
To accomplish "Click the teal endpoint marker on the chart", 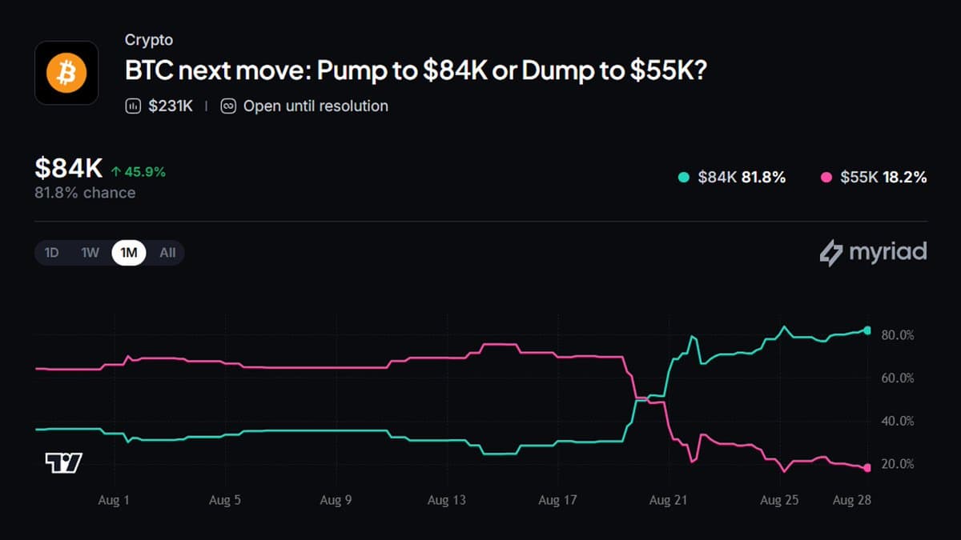I will [867, 330].
